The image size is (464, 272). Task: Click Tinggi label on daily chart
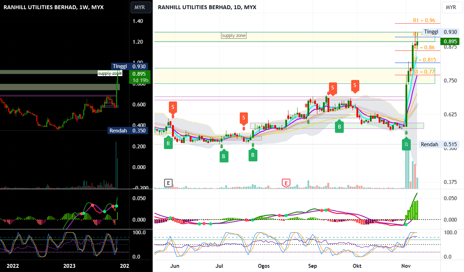click(x=431, y=31)
